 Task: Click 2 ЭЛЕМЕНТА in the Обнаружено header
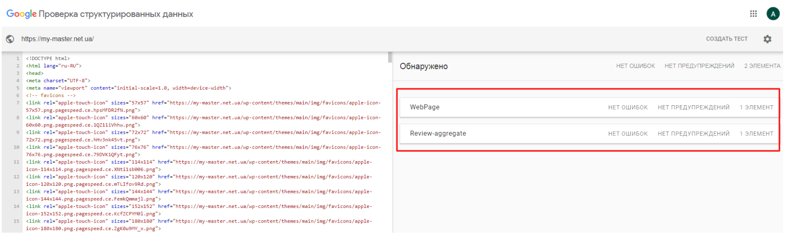coord(762,66)
